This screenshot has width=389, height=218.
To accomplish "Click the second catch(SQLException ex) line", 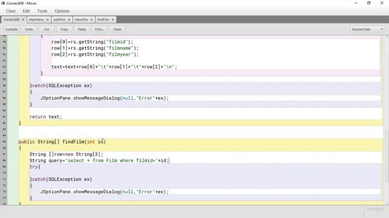I will 61,179.
